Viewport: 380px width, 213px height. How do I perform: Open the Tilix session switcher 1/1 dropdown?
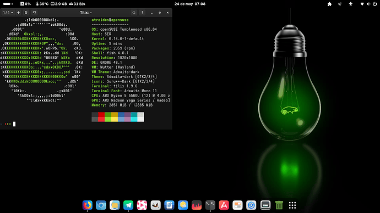8,13
